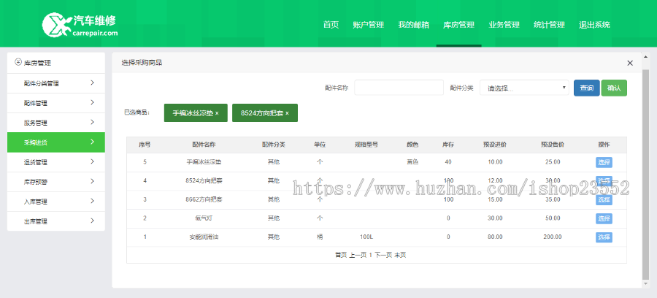Click 选择 for 氙气灯 row

click(x=604, y=218)
